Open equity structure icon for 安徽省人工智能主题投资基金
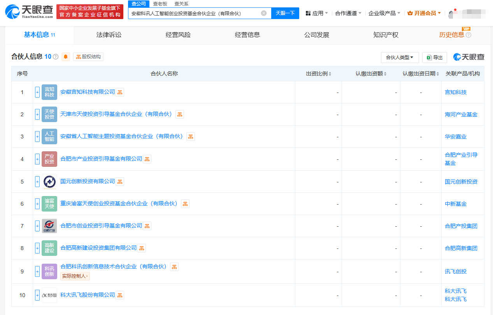 pos(191,136)
